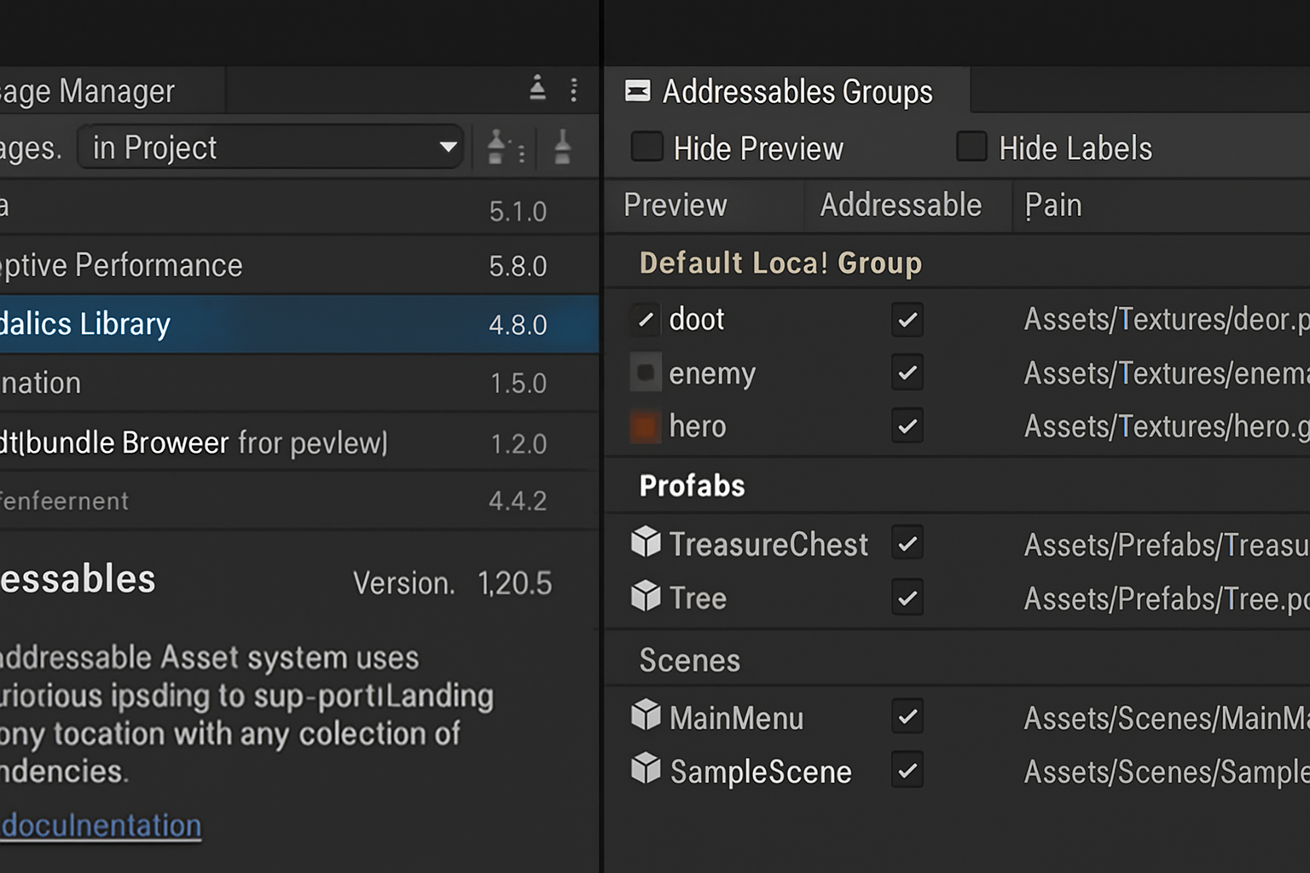Enable the Hide Labels checkbox
This screenshot has height=873, width=1310.
971,147
